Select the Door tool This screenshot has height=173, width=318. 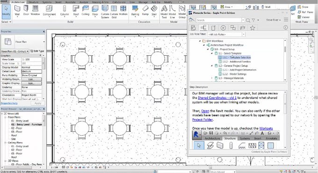coord(26,11)
